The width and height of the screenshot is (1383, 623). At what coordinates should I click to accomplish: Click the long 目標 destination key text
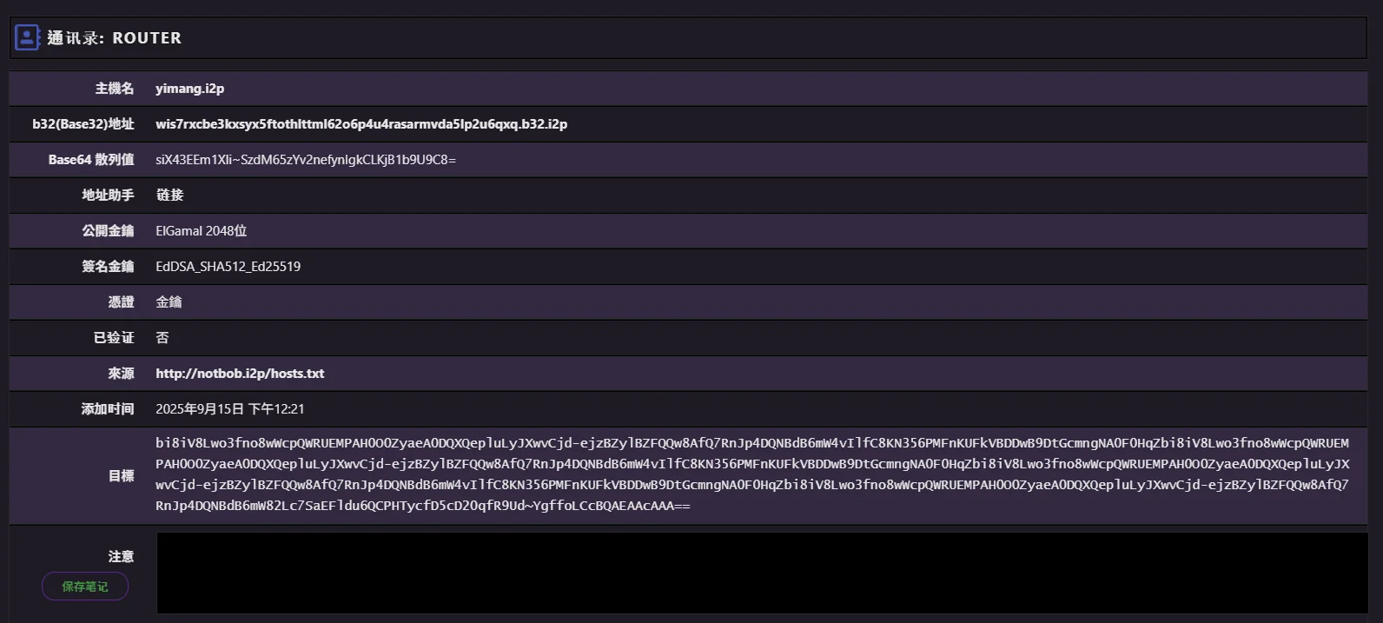click(x=751, y=474)
